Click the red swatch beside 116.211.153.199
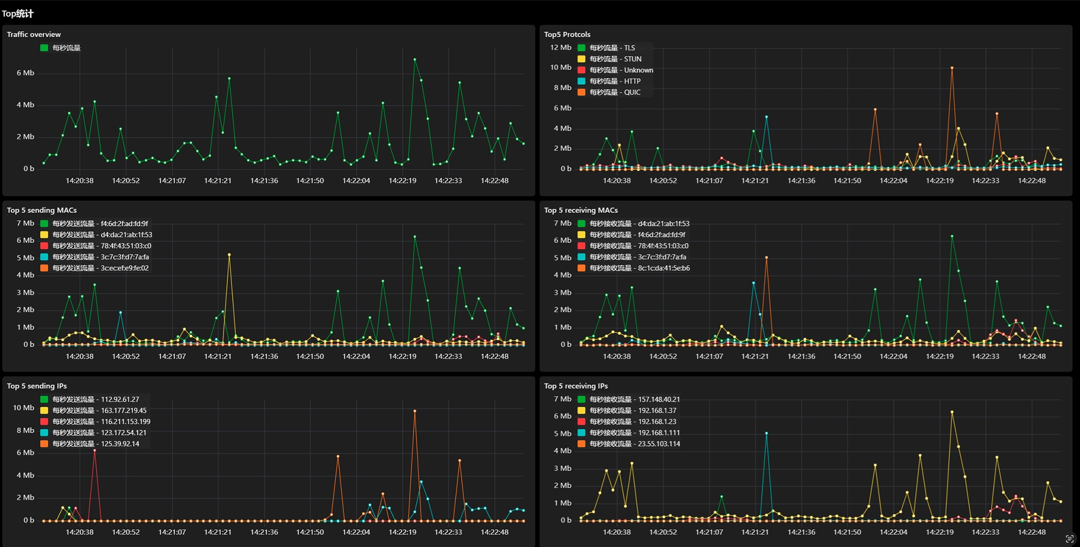This screenshot has height=547, width=1080. click(44, 422)
